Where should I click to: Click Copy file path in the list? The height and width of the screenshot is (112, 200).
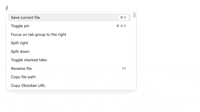[x=23, y=77]
